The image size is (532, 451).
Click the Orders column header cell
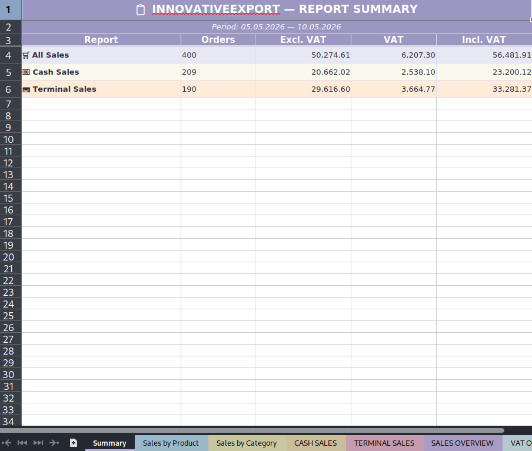[218, 39]
